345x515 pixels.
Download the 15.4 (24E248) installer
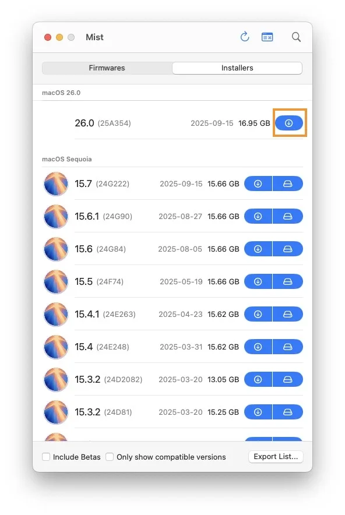258,347
